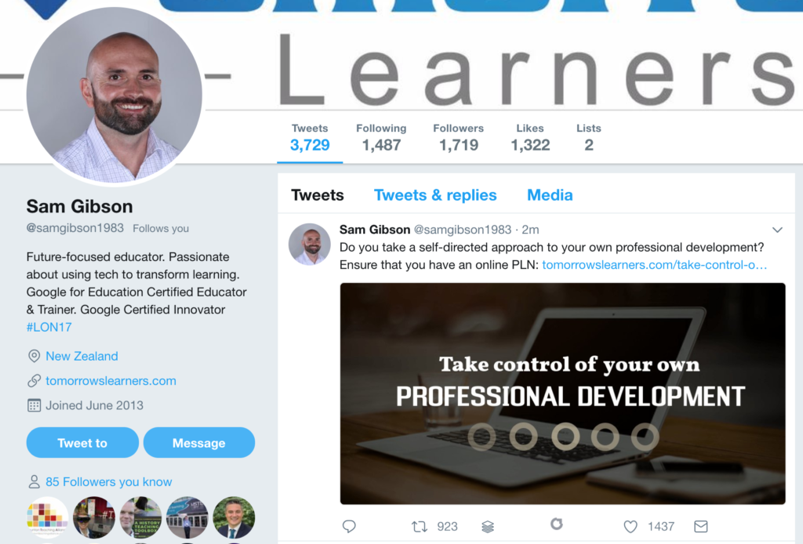Open the tweet options chevron dropdown
Image resolution: width=803 pixels, height=544 pixels.
[777, 230]
